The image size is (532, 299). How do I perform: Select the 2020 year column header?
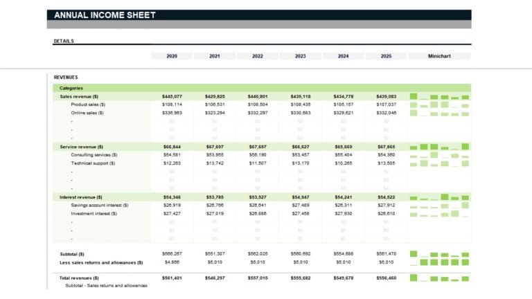[172, 56]
